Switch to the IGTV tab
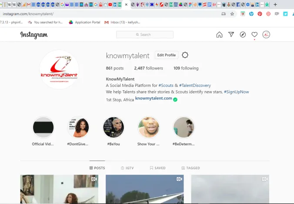 pyautogui.click(x=127, y=168)
